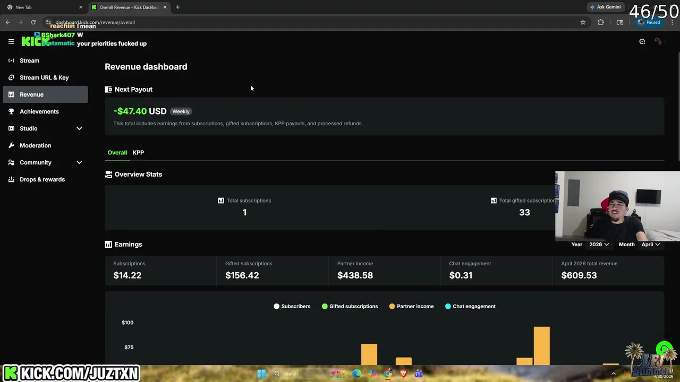Toggle the Gifted subscriptions legend series

(350, 306)
